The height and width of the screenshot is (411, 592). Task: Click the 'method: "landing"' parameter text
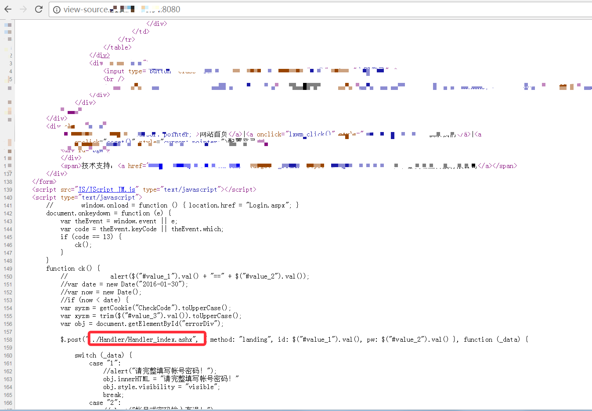click(x=241, y=340)
